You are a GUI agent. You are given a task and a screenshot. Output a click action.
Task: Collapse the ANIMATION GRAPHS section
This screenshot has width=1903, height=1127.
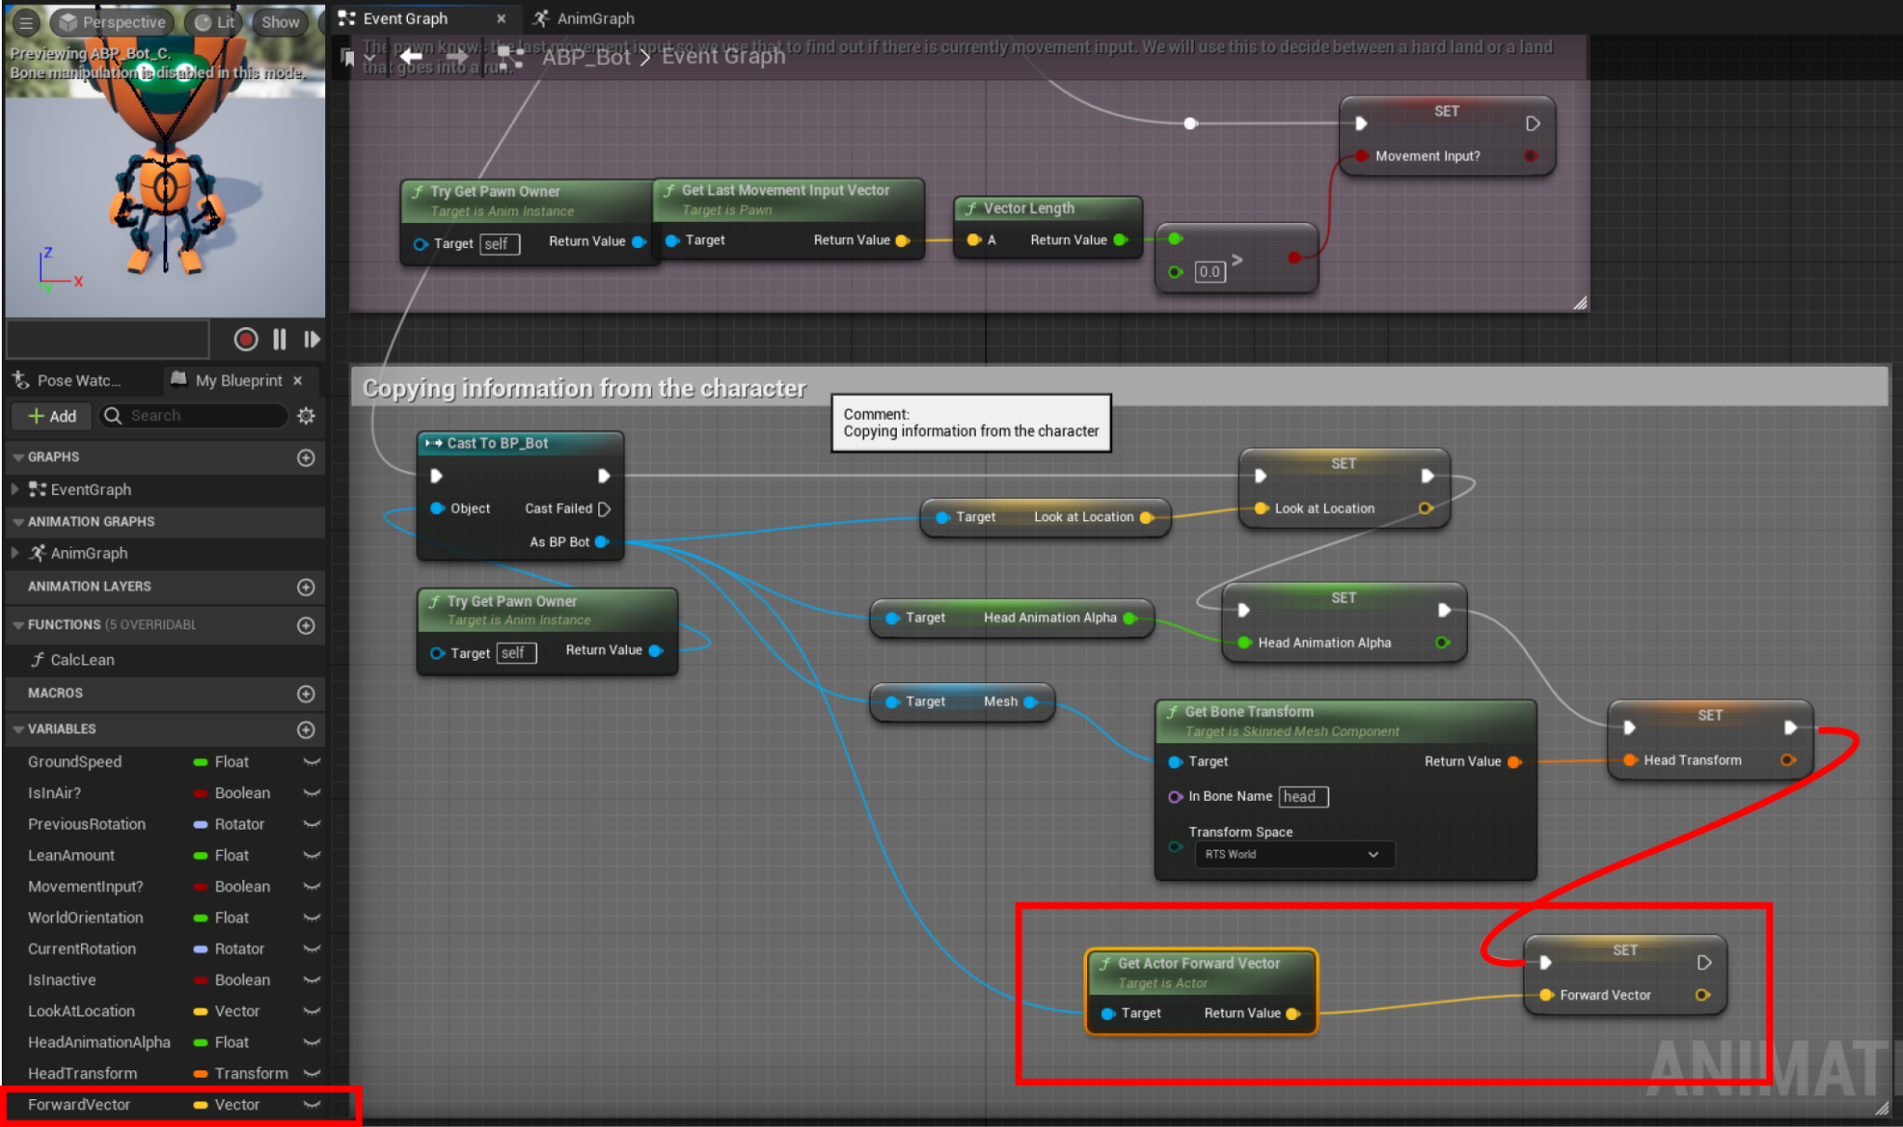pos(18,522)
